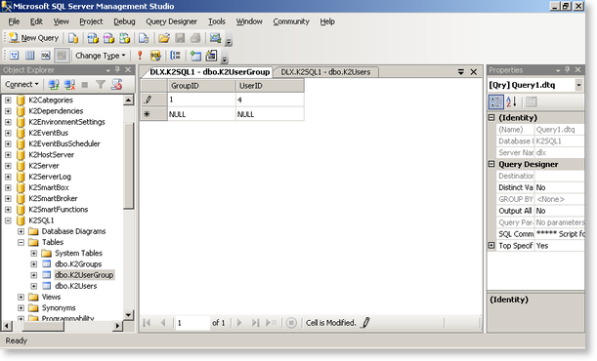Collapse the K2SQL1 database node
Image resolution: width=597 pixels, height=361 pixels.
click(x=8, y=221)
